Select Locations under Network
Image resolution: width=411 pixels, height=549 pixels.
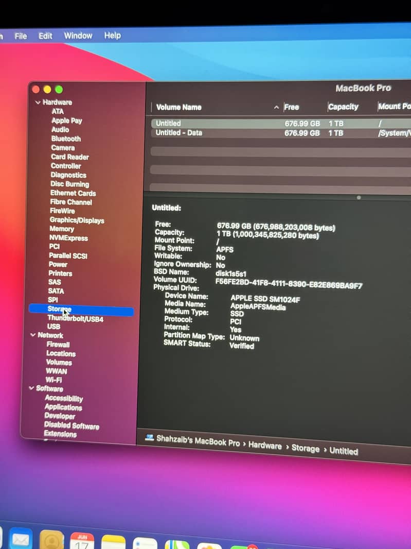pos(61,354)
